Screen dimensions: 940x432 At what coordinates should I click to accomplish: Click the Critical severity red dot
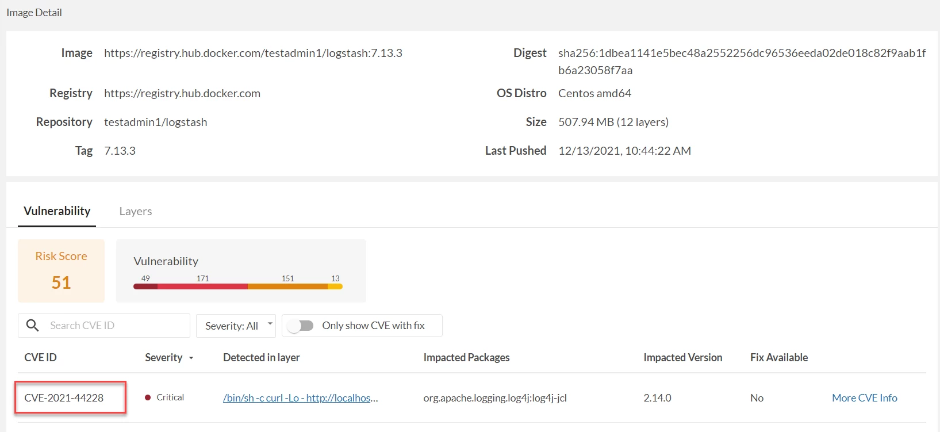148,397
